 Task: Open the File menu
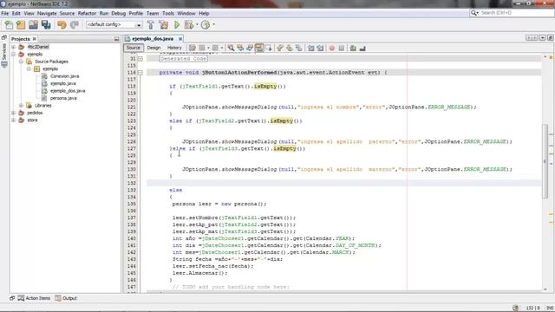(x=5, y=14)
